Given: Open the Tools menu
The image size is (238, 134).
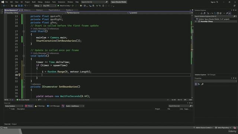Looking at the screenshot, I should point(54,2).
